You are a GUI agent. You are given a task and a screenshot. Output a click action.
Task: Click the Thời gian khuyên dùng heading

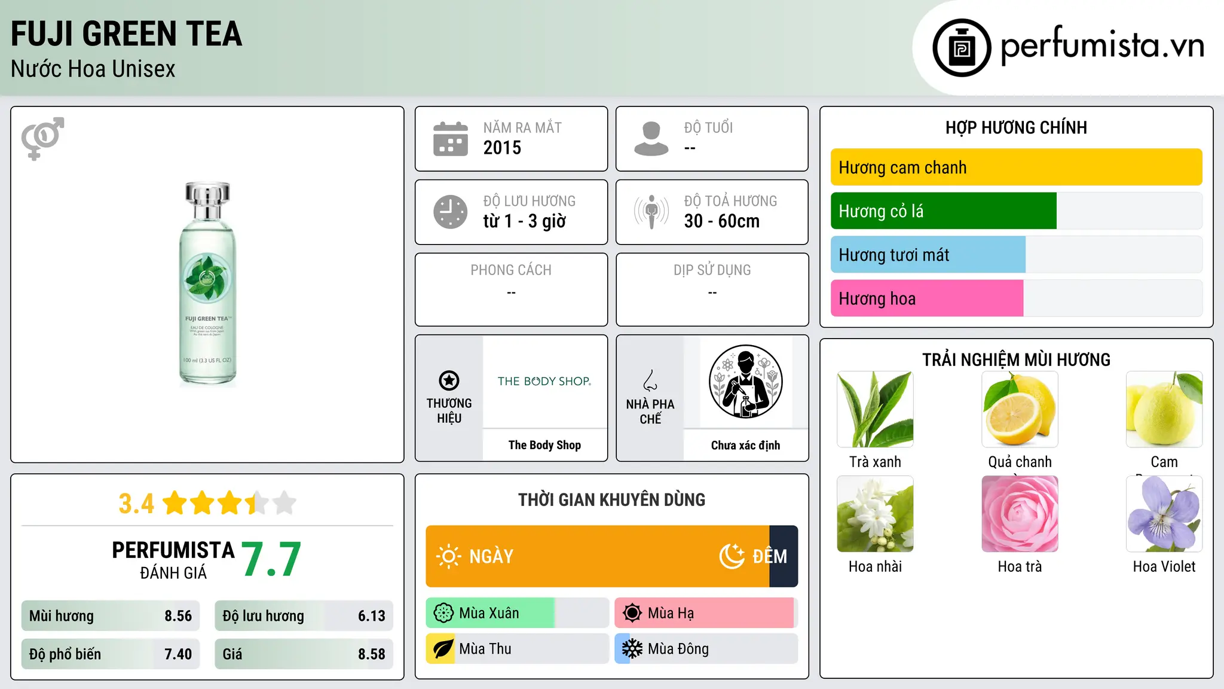tap(611, 499)
